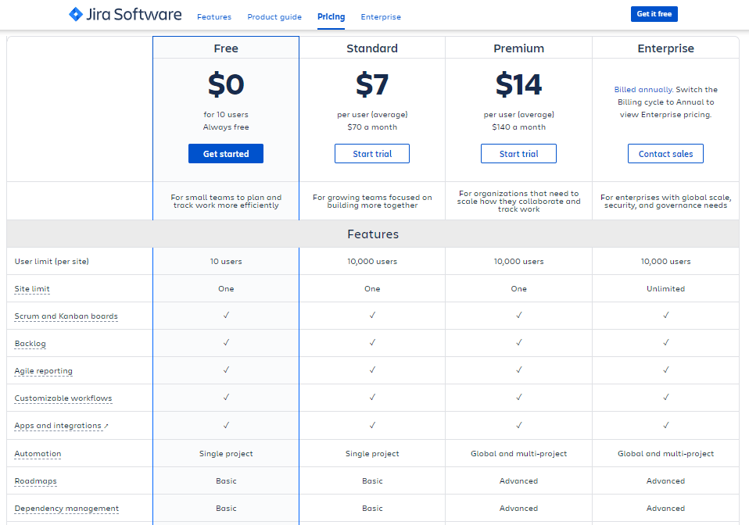Open the Features nav item
This screenshot has height=525, width=749.
click(x=214, y=16)
